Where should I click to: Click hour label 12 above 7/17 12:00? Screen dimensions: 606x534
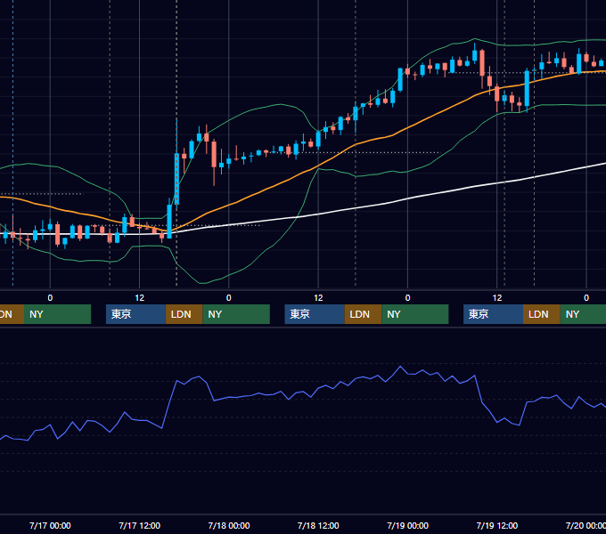[140, 298]
